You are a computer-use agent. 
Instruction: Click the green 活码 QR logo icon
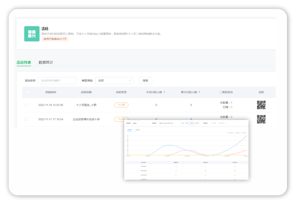pyautogui.click(x=32, y=34)
